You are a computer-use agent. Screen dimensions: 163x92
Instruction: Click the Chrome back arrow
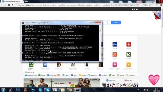2,5
